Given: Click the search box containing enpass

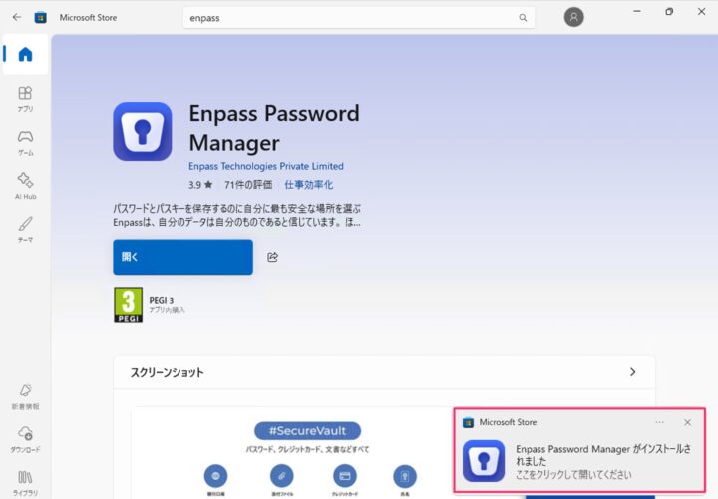Looking at the screenshot, I should (349, 18).
